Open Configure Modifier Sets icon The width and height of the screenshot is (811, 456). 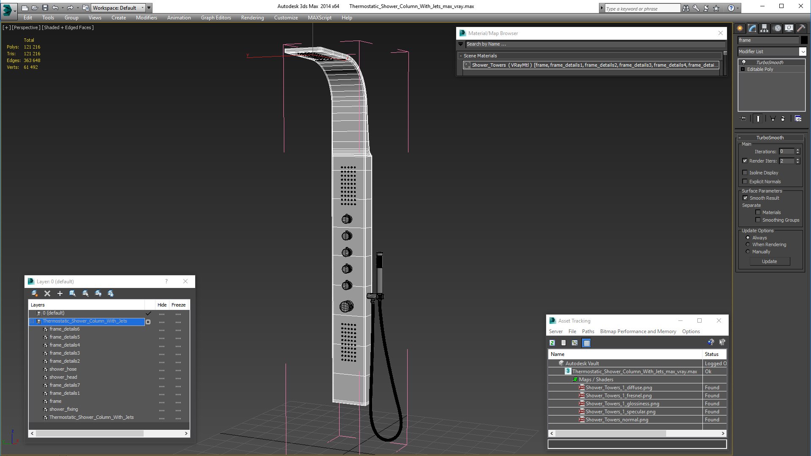tap(798, 119)
